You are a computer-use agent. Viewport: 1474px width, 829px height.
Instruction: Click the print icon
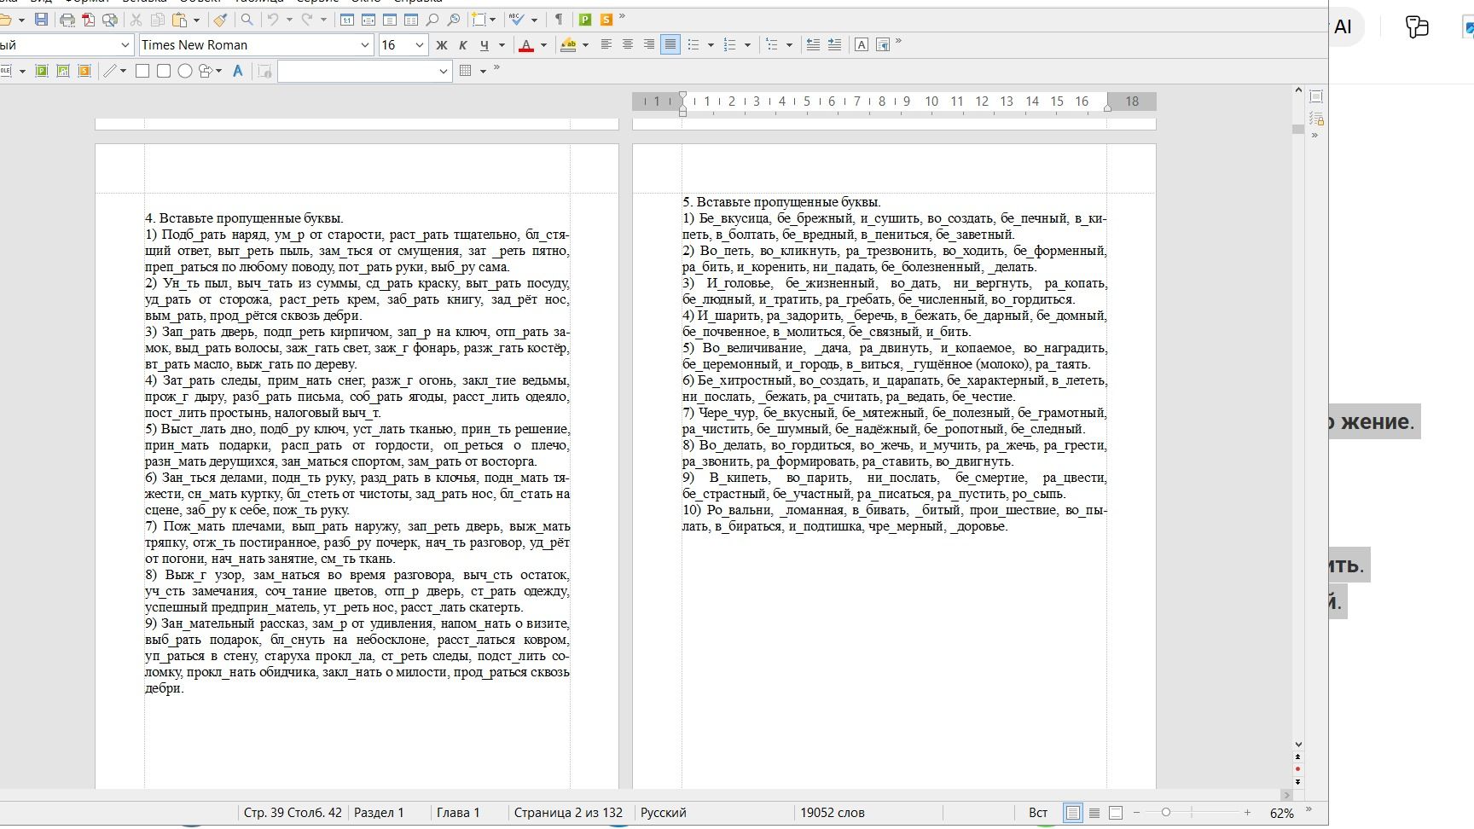point(67,19)
